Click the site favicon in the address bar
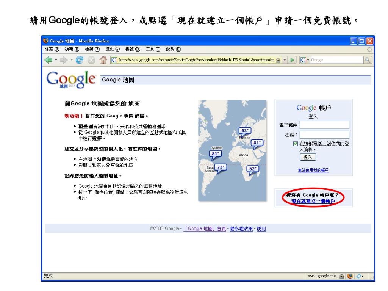This screenshot has height=291, width=388. click(114, 60)
